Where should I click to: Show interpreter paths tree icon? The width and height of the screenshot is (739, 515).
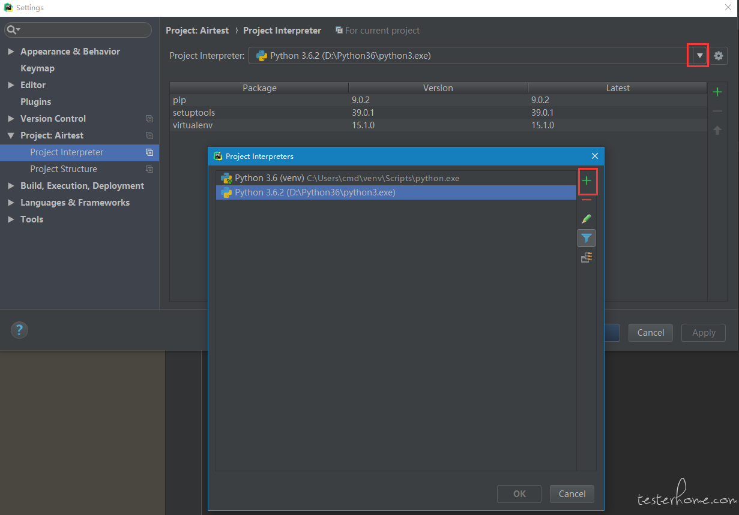pyautogui.click(x=587, y=258)
